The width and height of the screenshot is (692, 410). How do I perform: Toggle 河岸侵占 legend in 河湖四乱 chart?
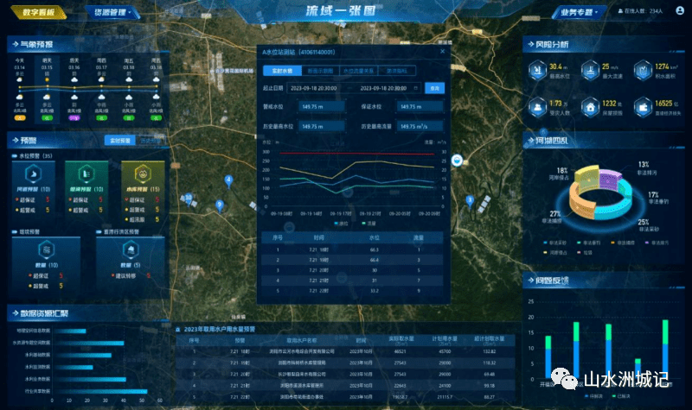point(554,253)
